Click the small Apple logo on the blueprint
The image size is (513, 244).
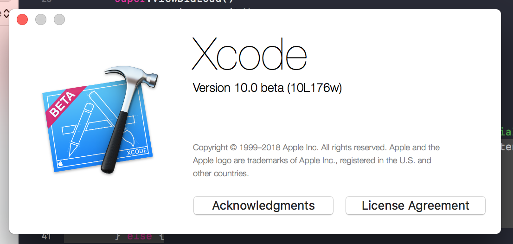click(60, 164)
